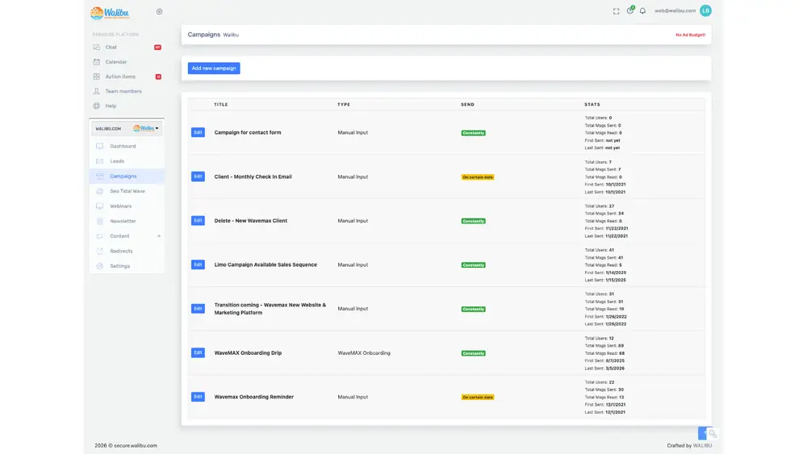Open the WALIBU link in footer
807x454 pixels.
point(702,445)
